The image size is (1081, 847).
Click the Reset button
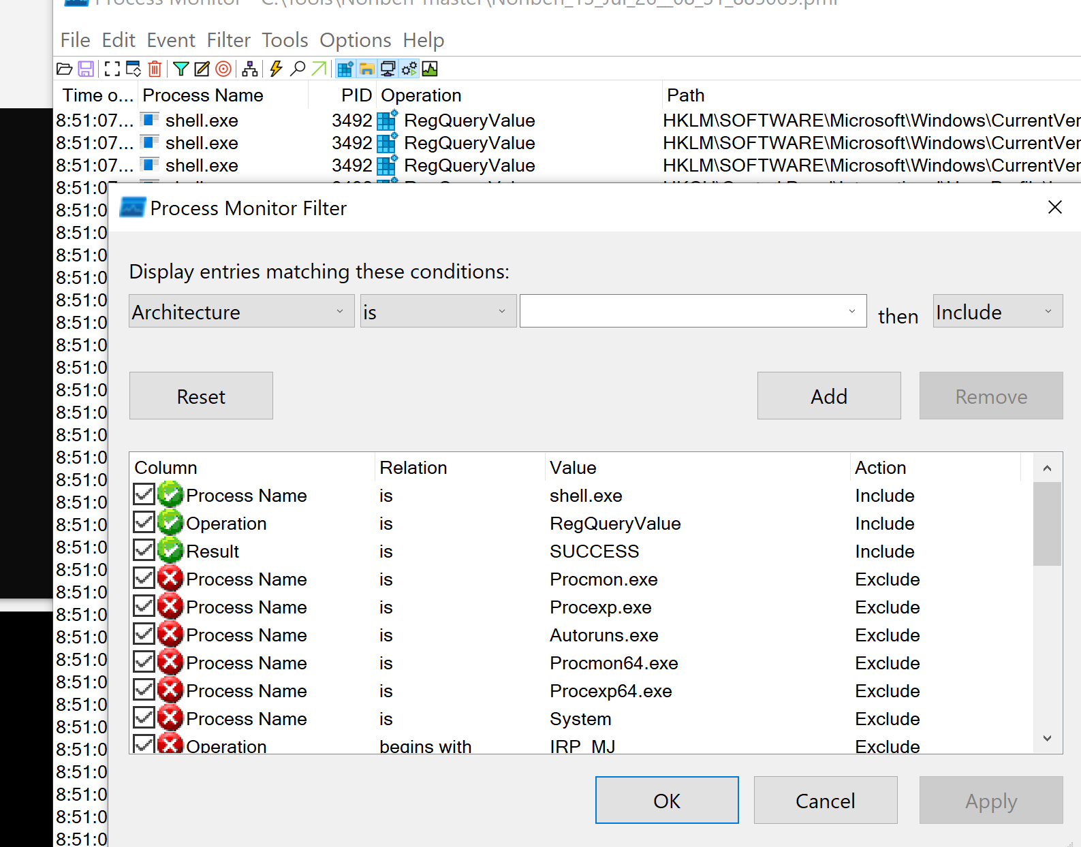coord(201,396)
